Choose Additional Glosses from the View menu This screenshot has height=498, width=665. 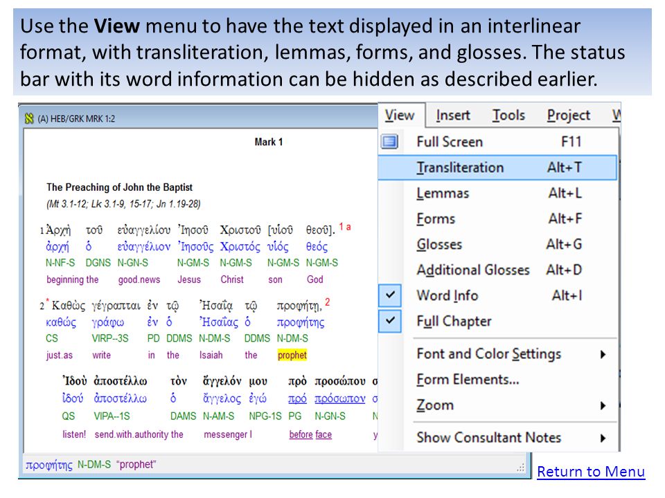tap(497, 270)
